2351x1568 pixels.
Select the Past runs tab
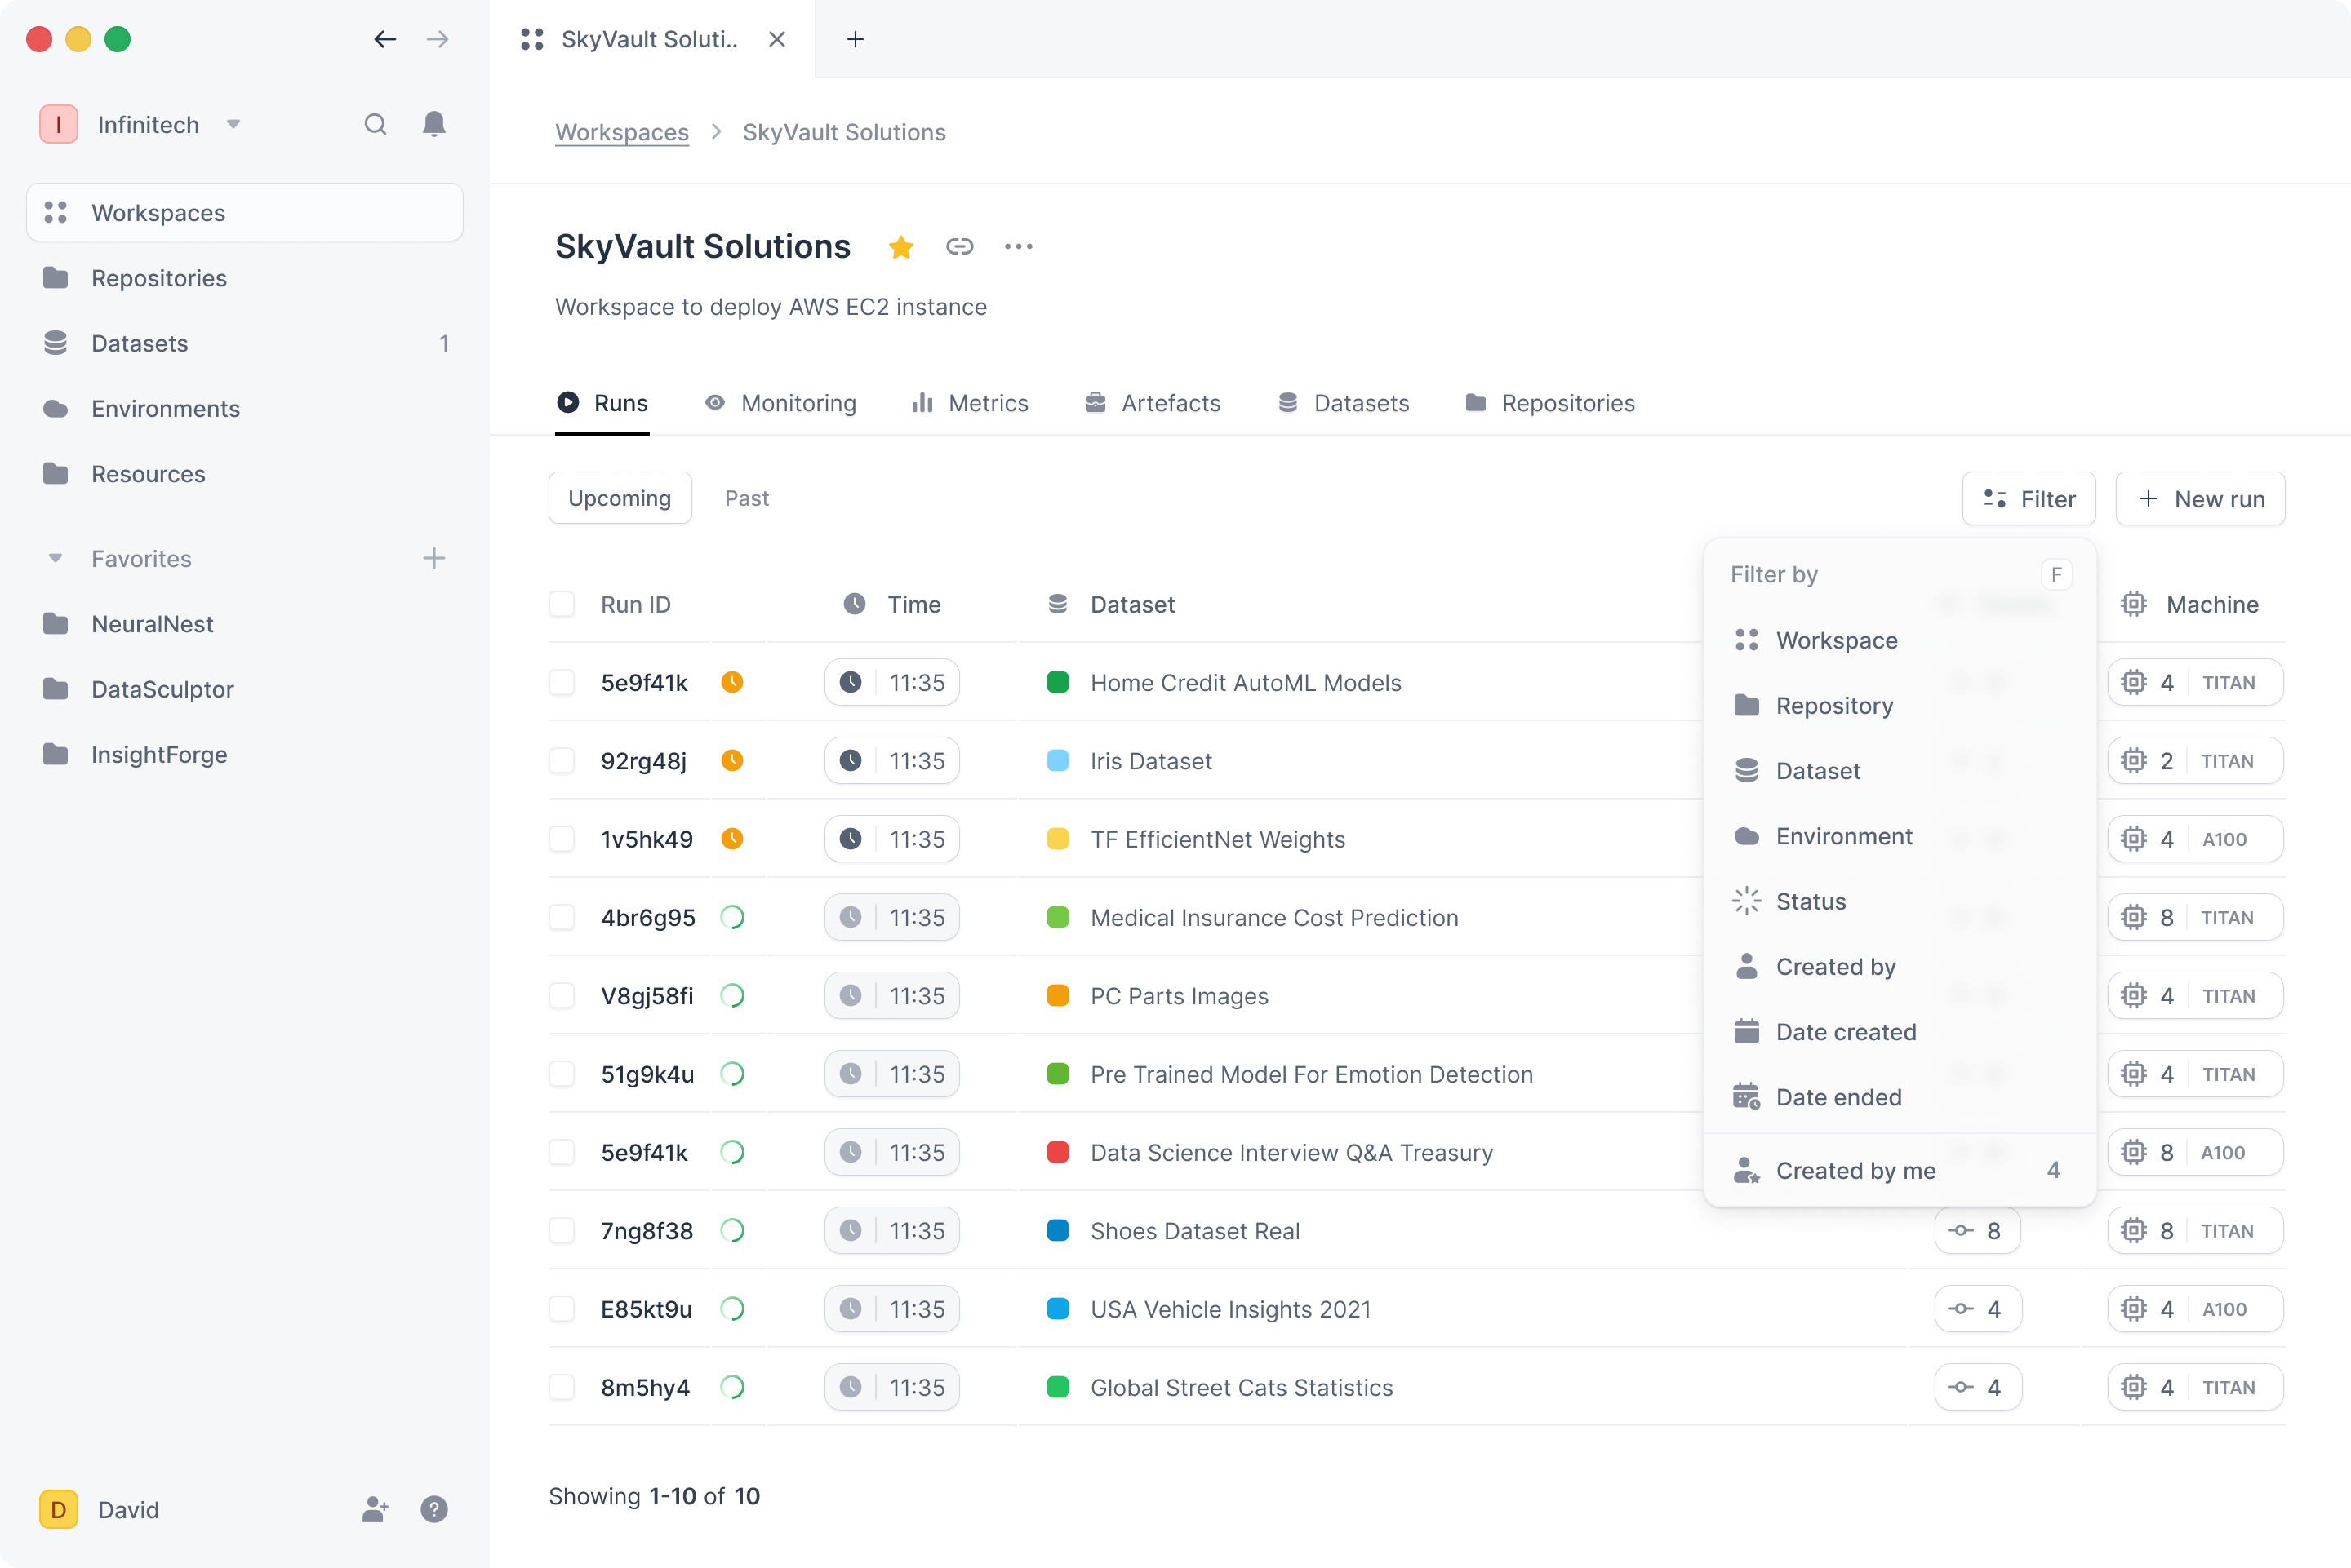pos(746,498)
